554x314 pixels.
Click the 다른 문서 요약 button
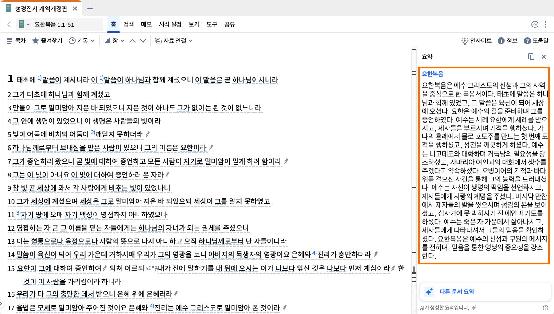pyautogui.click(x=485, y=291)
